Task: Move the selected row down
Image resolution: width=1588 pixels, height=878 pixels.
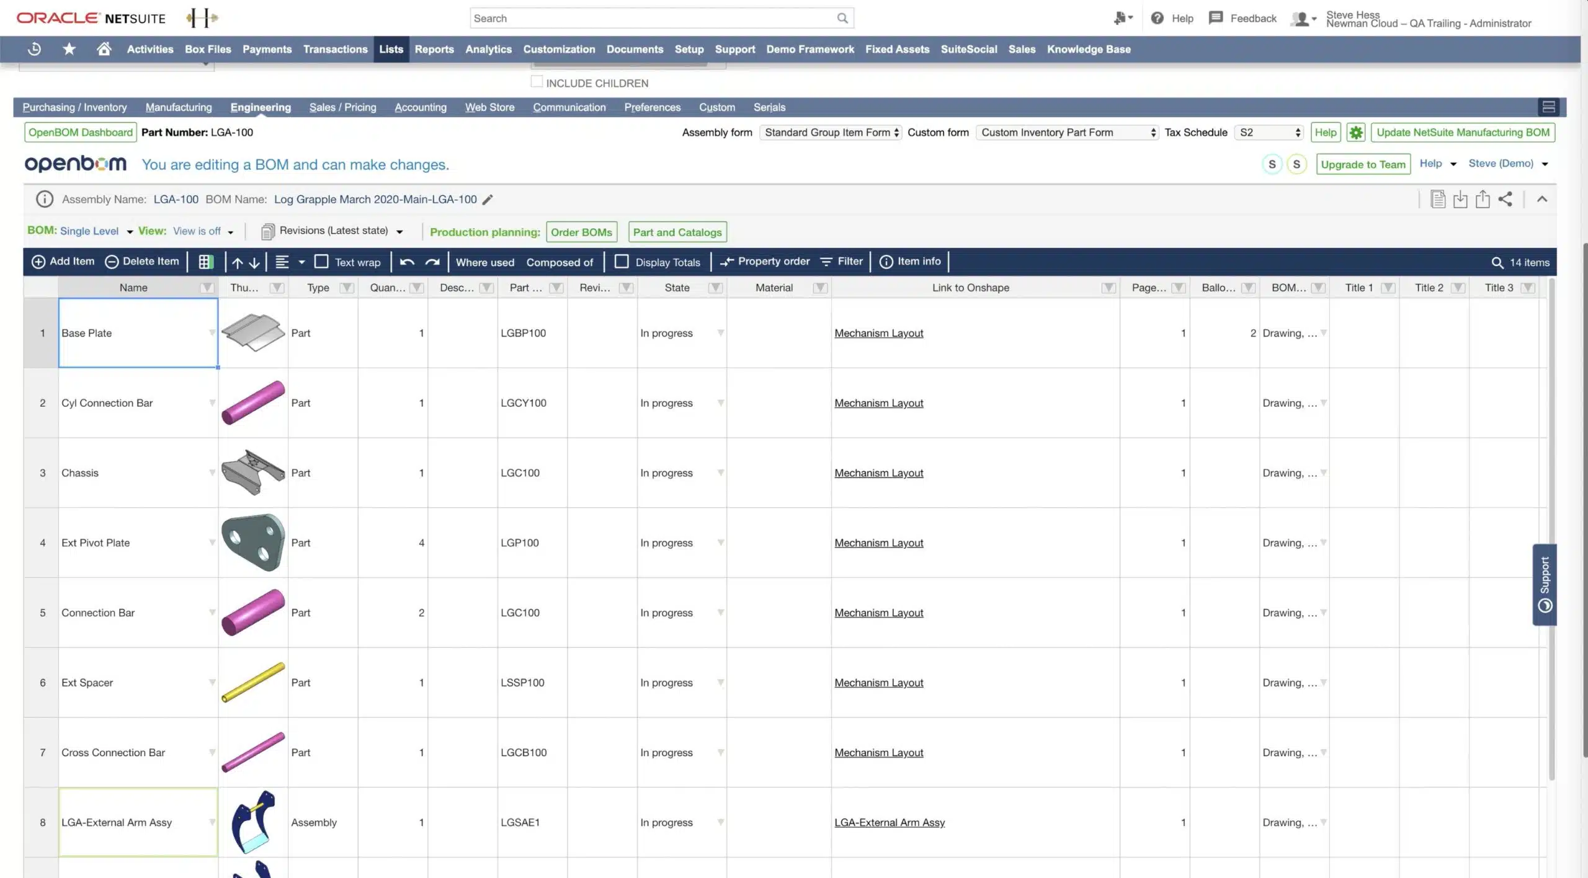Action: pyautogui.click(x=254, y=263)
